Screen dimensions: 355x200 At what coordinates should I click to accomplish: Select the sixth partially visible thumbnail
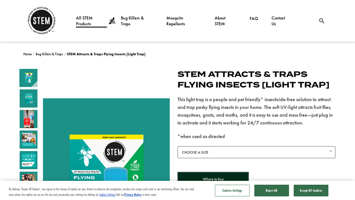[28, 176]
